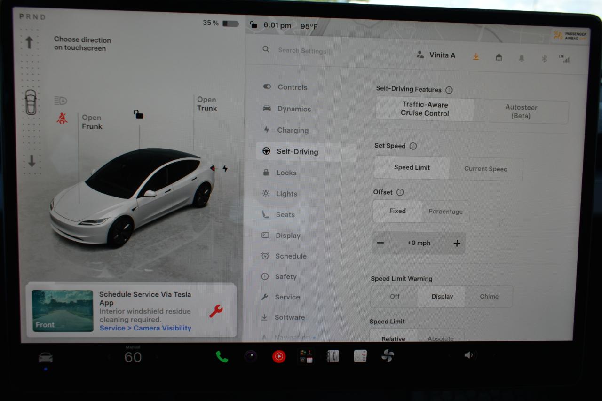Tap the reverse direction arrow

tap(32, 161)
